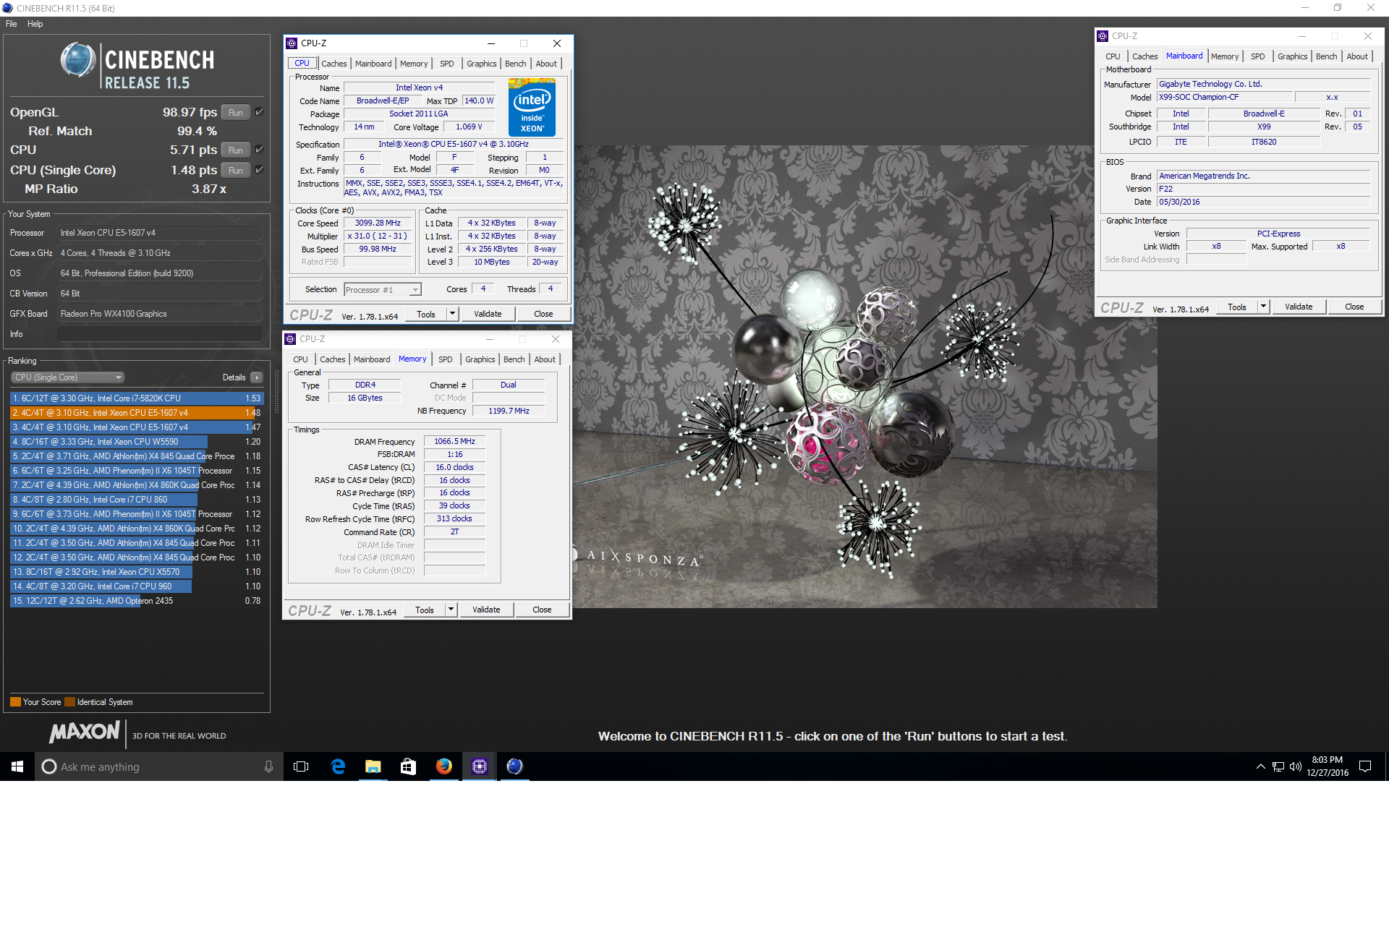
Task: Click Validate in CPU-Z Mainboard window
Action: coord(1299,307)
